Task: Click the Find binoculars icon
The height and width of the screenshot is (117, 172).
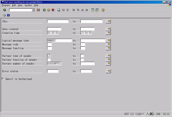Action: coord(63,10)
